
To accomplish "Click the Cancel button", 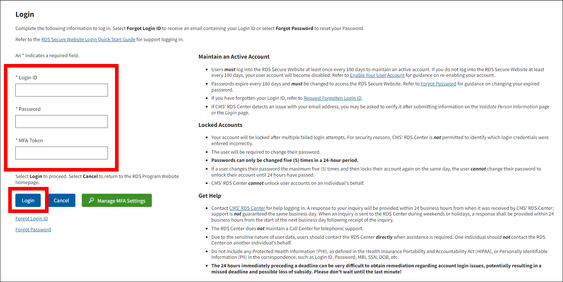I will click(x=61, y=201).
